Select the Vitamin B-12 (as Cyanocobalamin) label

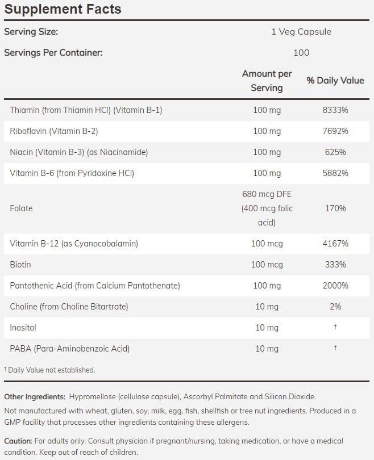74,244
